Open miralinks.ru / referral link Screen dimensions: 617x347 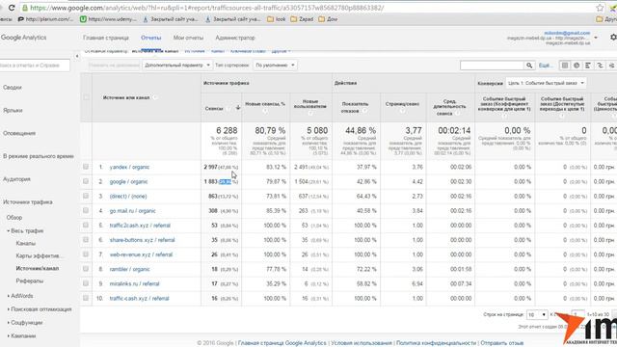[x=134, y=283]
